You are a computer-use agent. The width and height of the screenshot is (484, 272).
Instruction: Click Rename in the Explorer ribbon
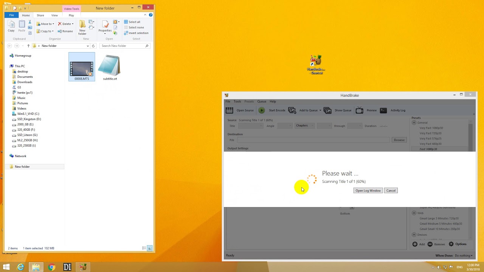pyautogui.click(x=65, y=31)
